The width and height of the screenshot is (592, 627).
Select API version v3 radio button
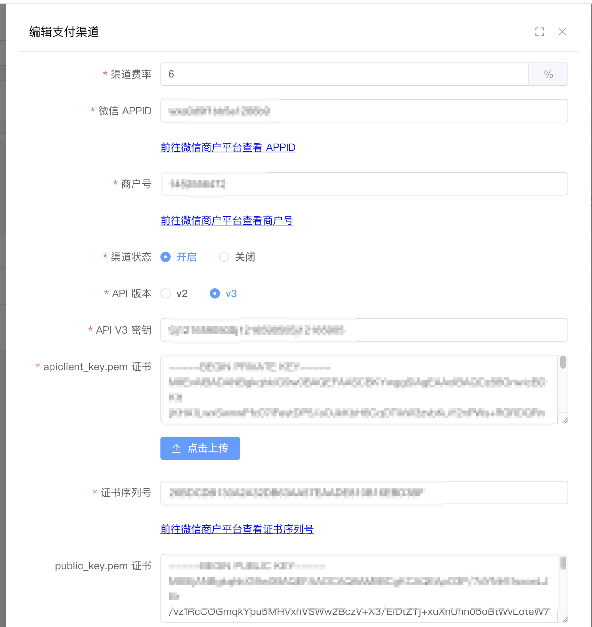[215, 293]
